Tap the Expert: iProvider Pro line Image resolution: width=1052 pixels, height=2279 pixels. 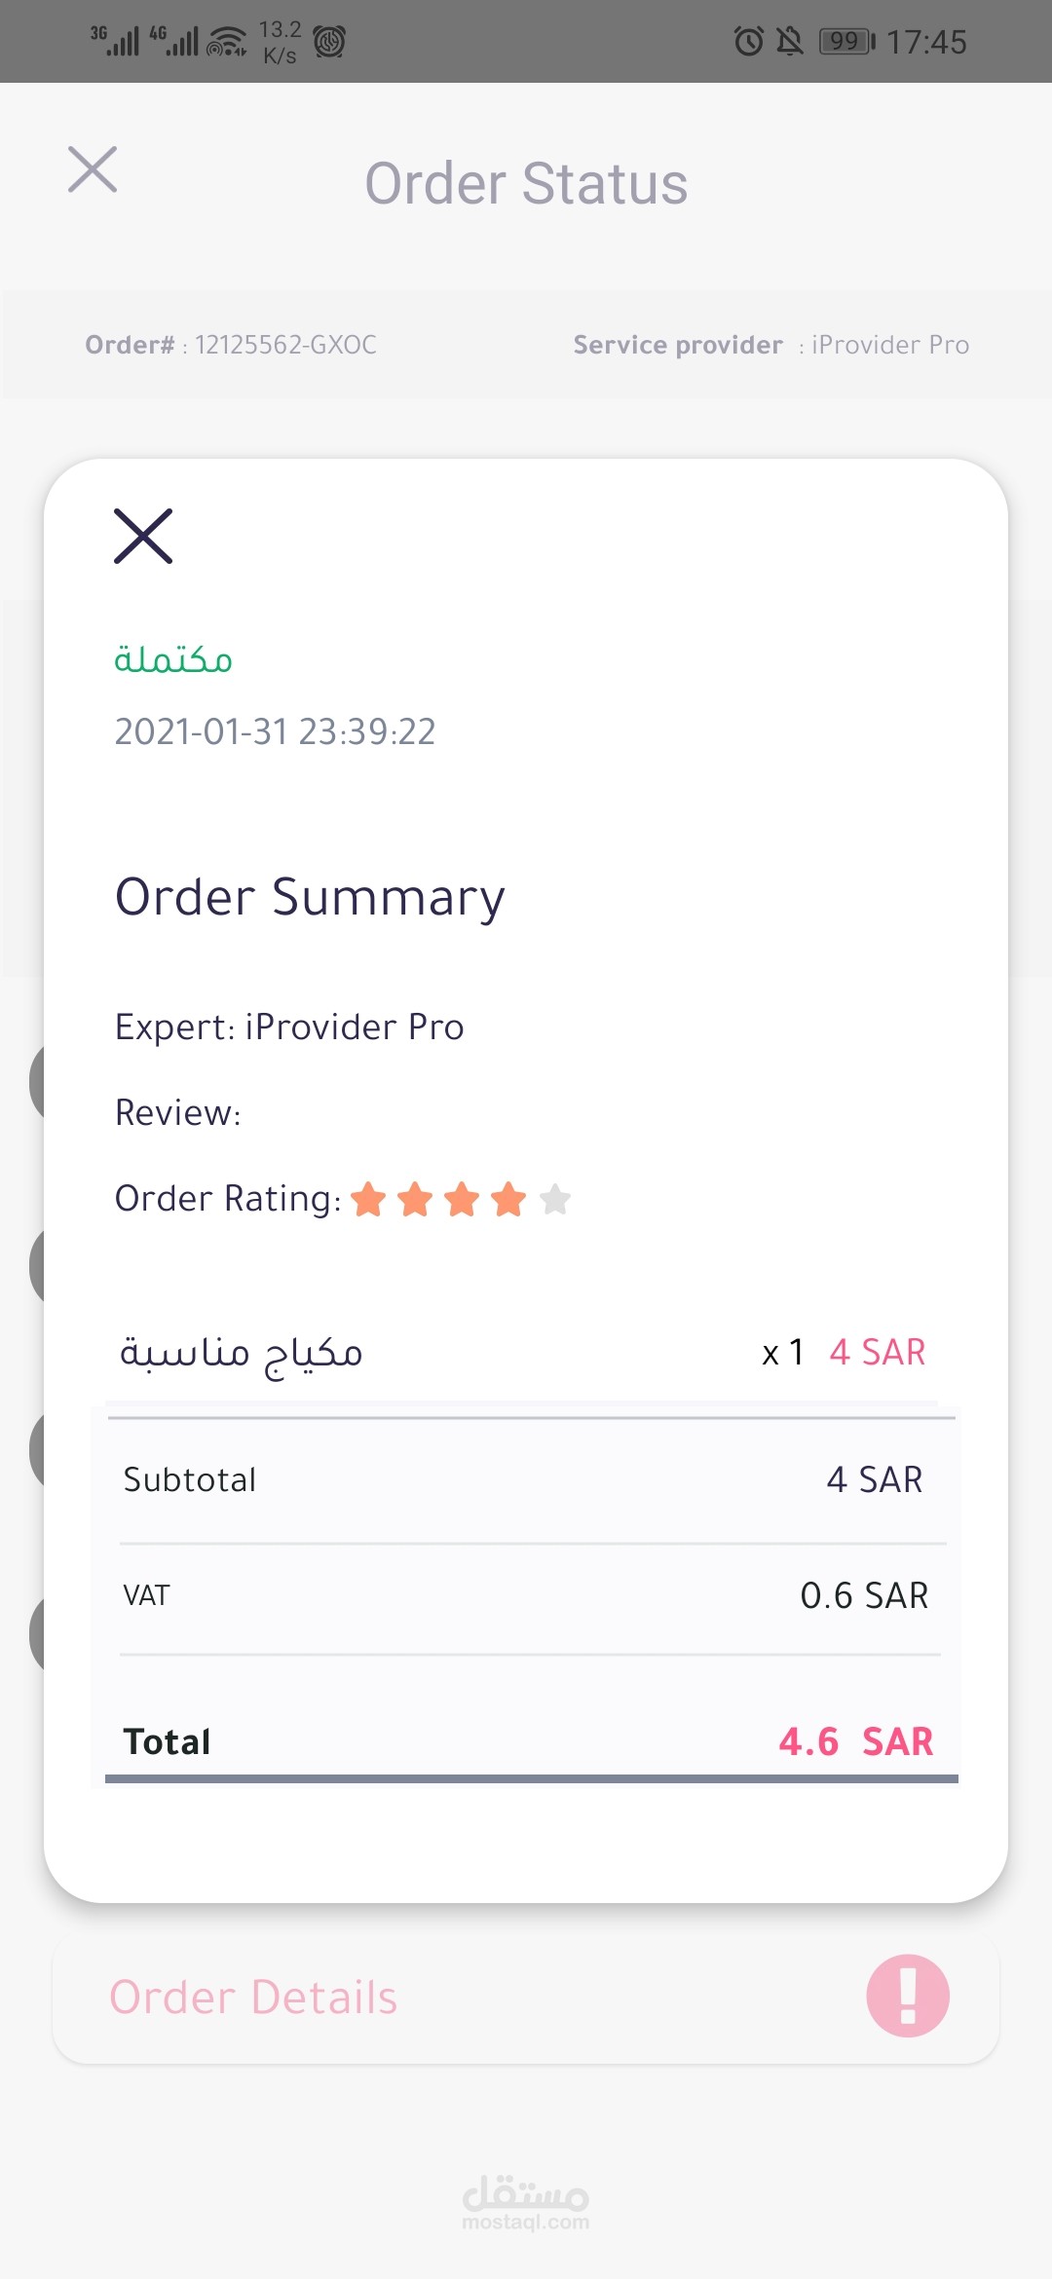pyautogui.click(x=289, y=1027)
